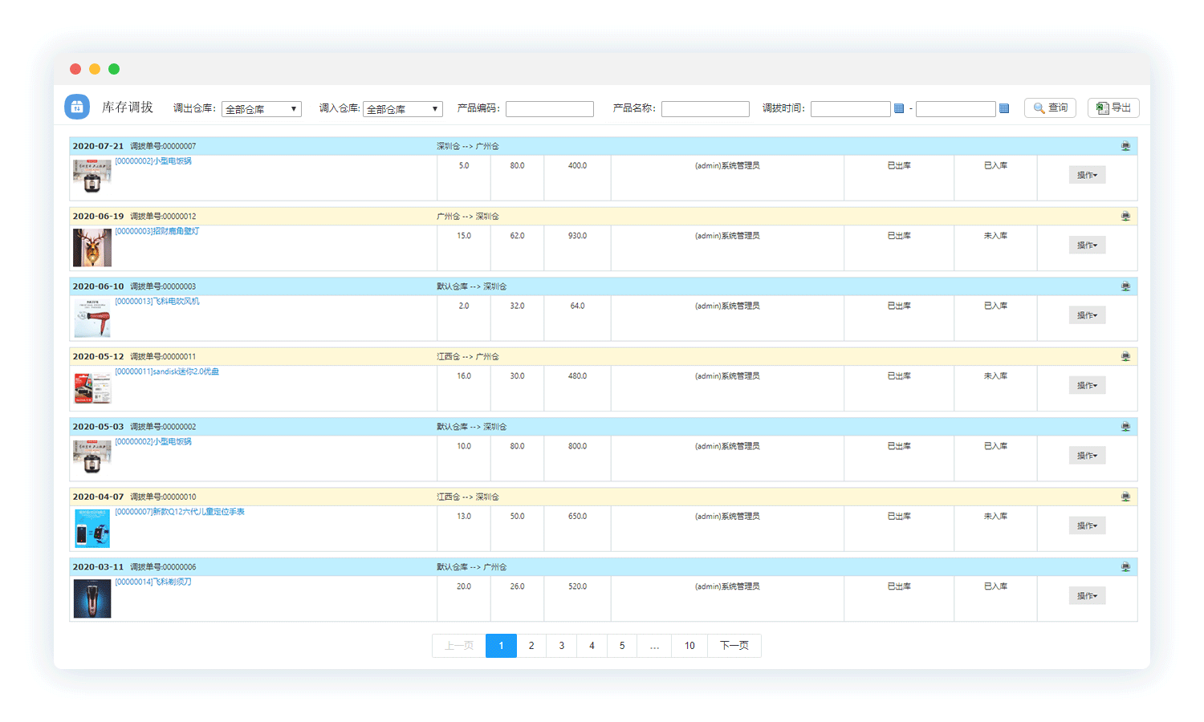Click the blue 库存调拨 module icon
This screenshot has height=722, width=1204.
click(77, 107)
